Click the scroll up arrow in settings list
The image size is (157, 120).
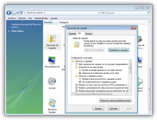tap(130, 61)
